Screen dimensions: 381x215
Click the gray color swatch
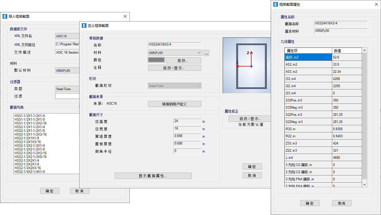tap(156, 60)
